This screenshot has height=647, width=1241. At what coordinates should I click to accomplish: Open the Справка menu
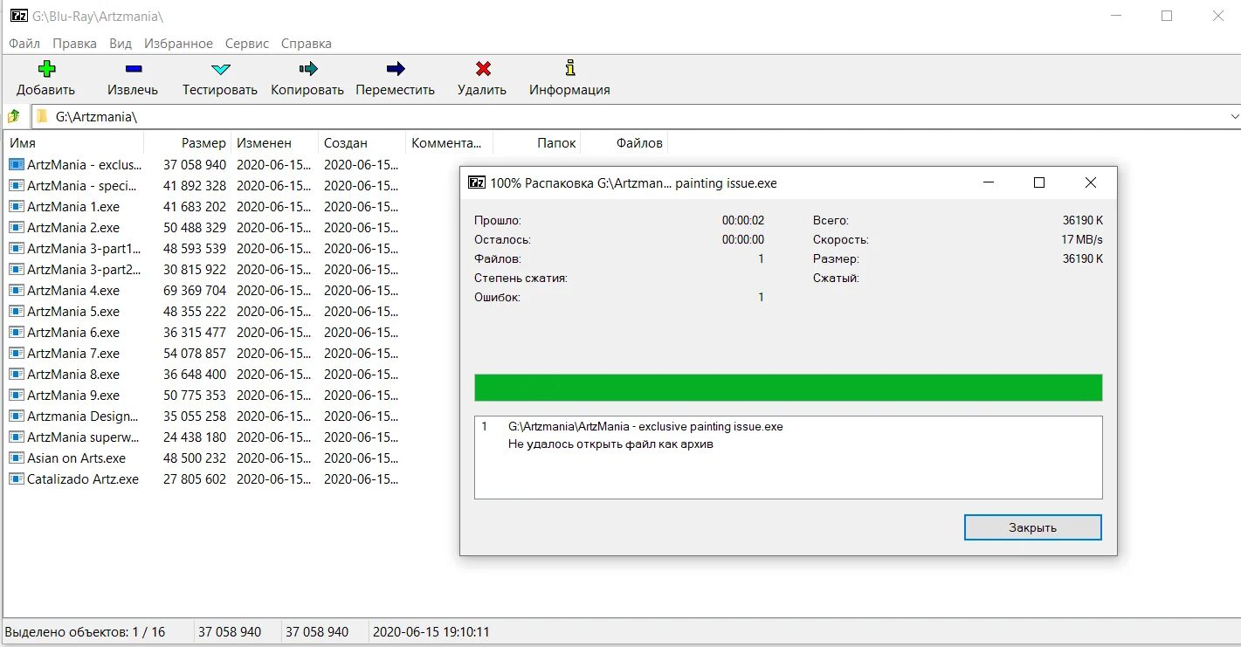click(x=306, y=43)
